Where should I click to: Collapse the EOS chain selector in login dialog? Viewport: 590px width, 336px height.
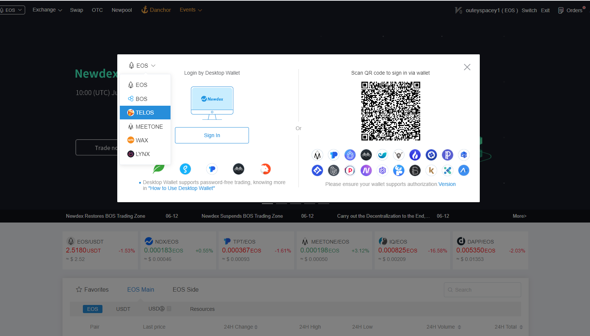pos(142,65)
